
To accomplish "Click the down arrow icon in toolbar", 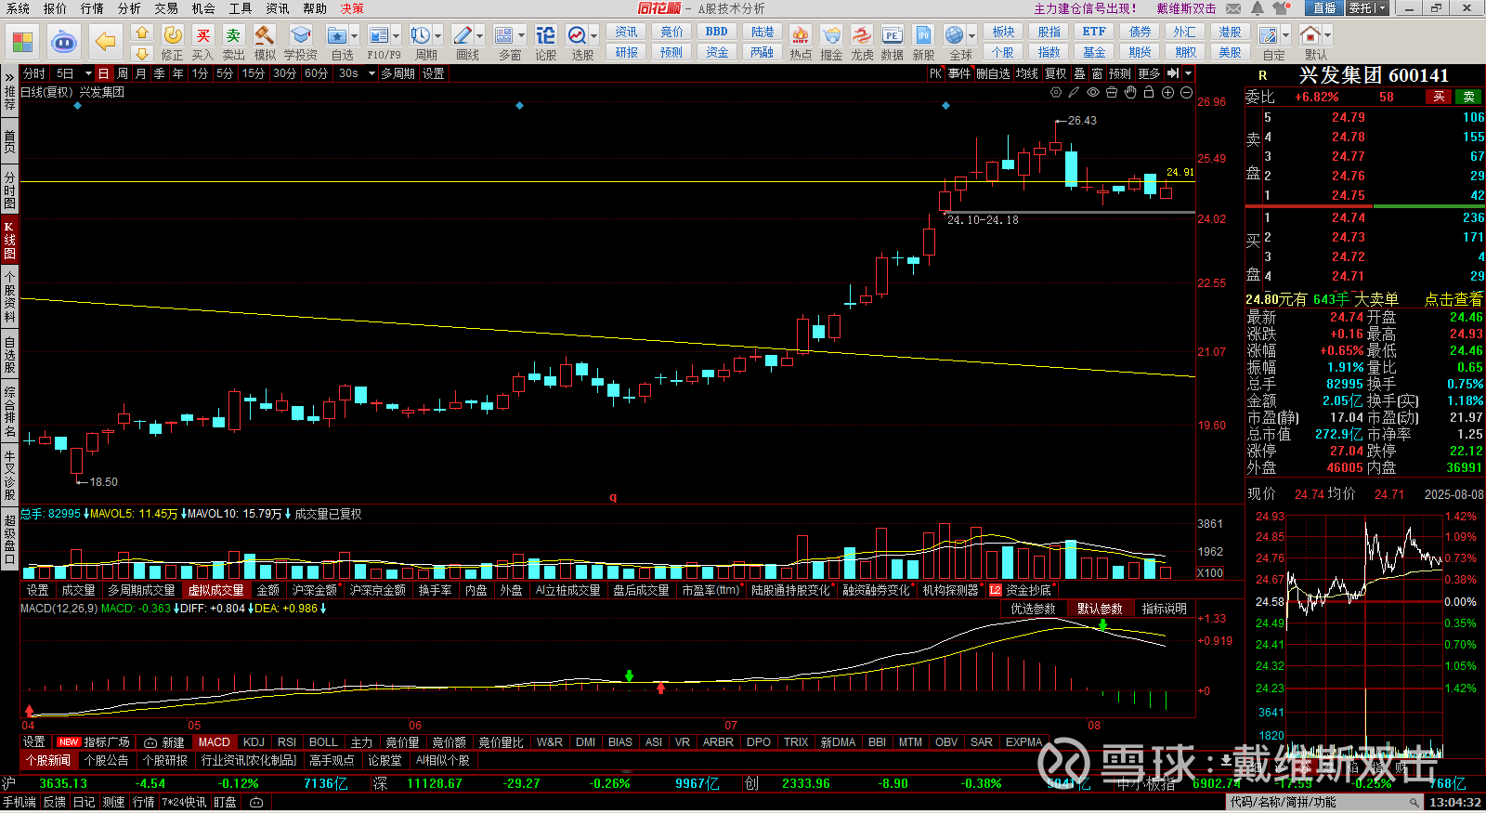I will click(142, 53).
